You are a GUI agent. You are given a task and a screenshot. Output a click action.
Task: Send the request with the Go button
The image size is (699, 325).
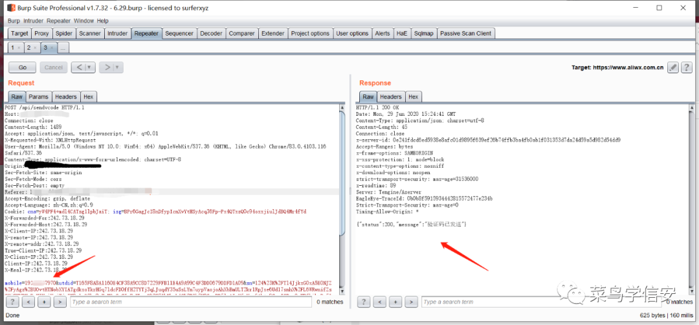(x=22, y=67)
